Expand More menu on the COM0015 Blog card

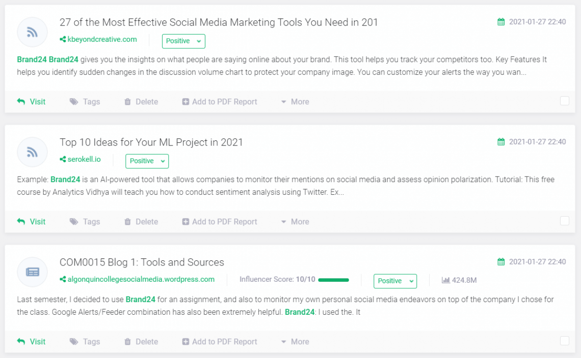click(x=295, y=342)
